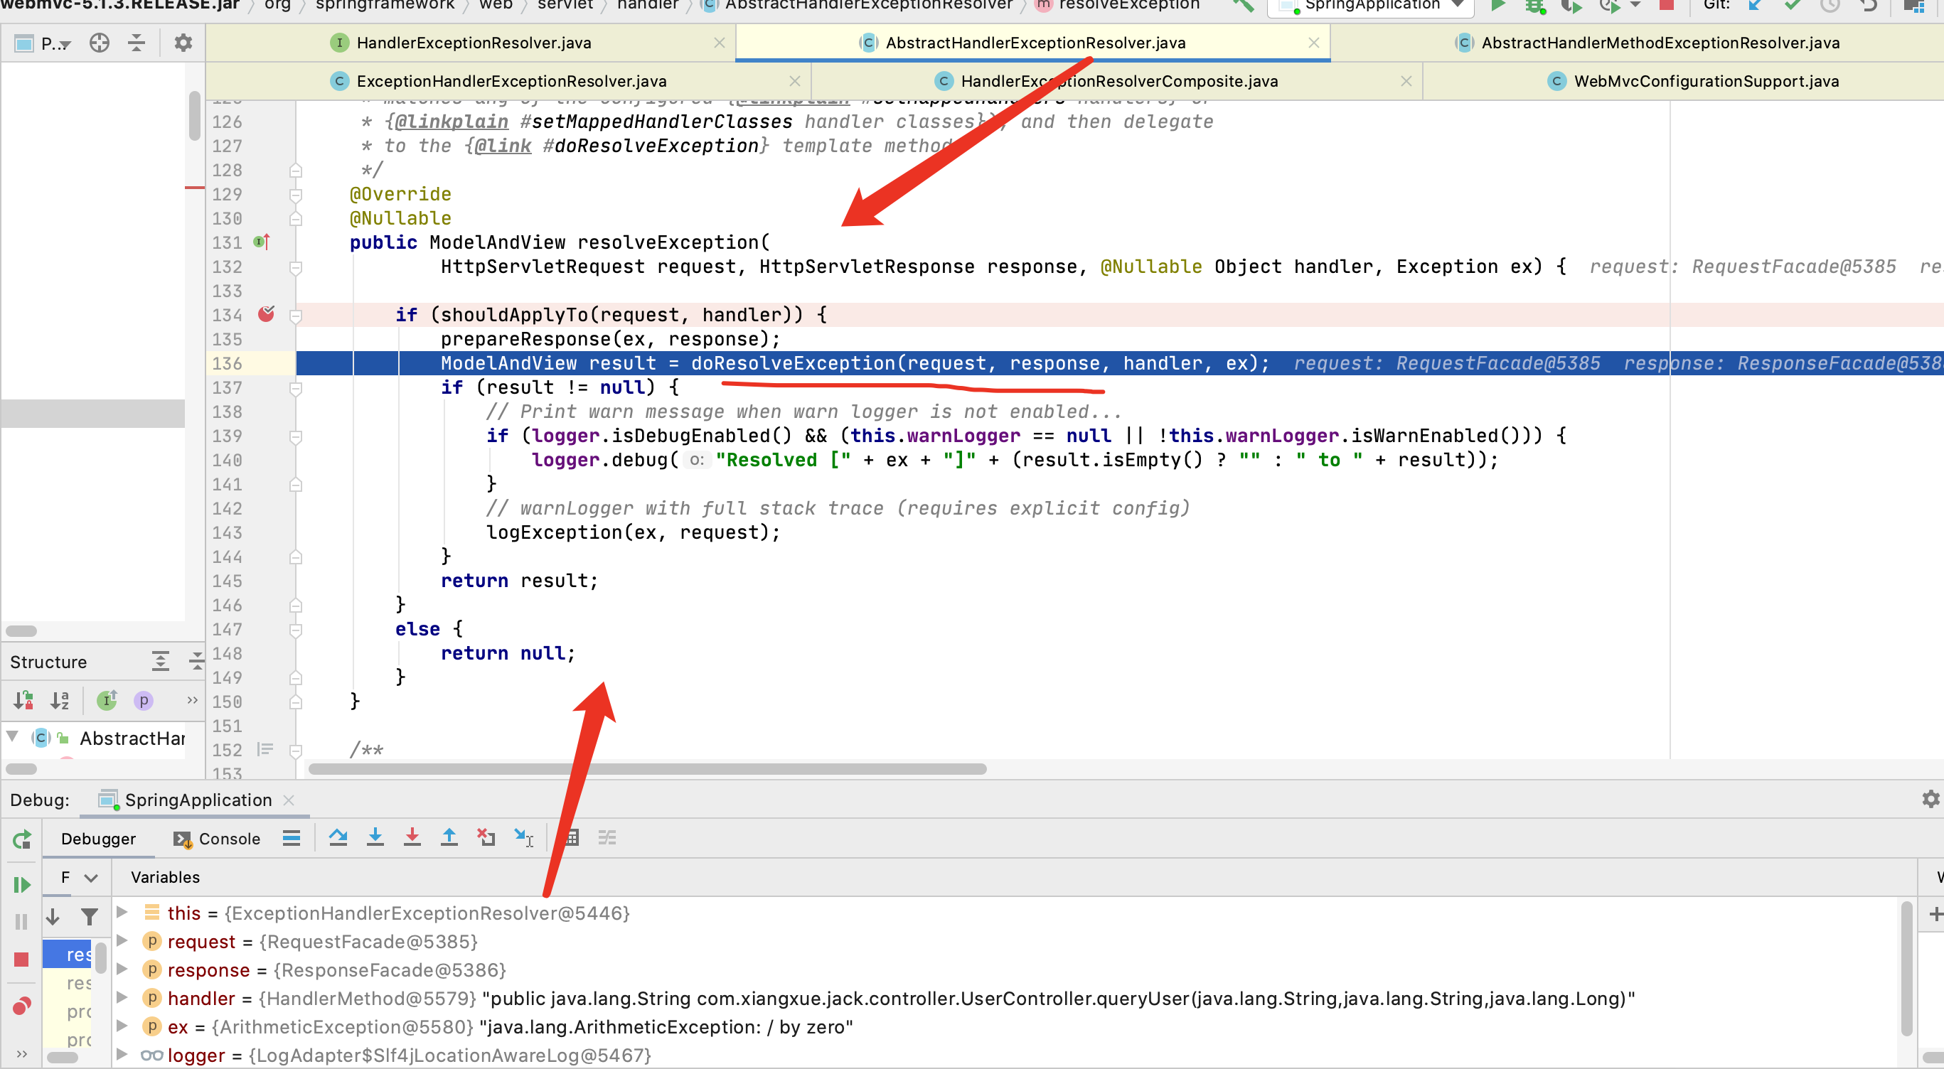Stop the debug session with the red square
Image resolution: width=1944 pixels, height=1069 pixels.
21,959
